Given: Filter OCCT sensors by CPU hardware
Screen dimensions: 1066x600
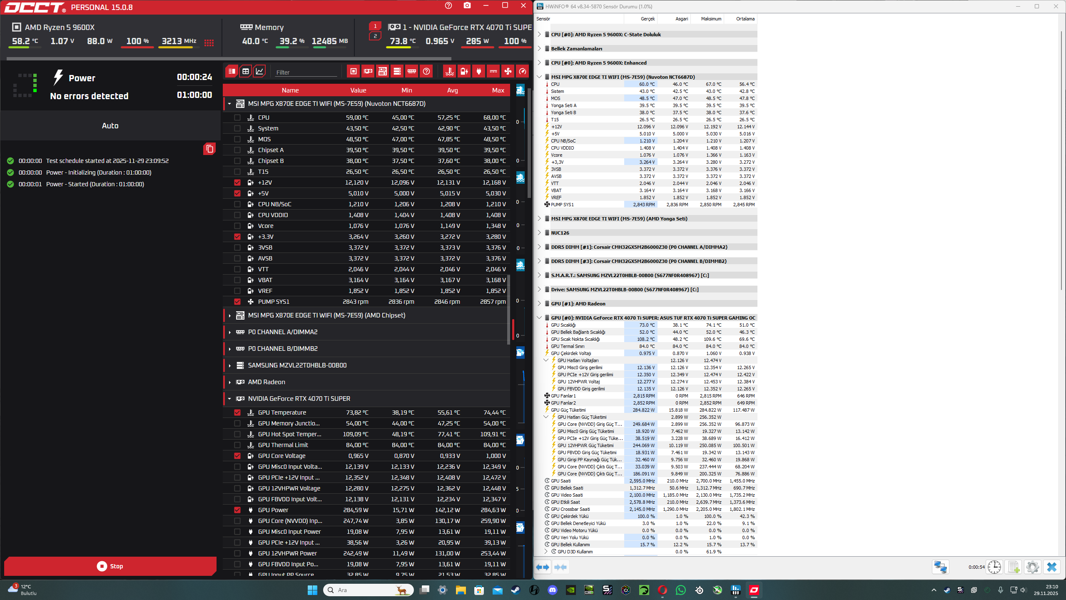Looking at the screenshot, I should click(x=354, y=71).
